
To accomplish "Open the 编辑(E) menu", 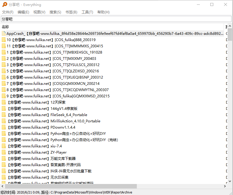I will click(x=23, y=12).
